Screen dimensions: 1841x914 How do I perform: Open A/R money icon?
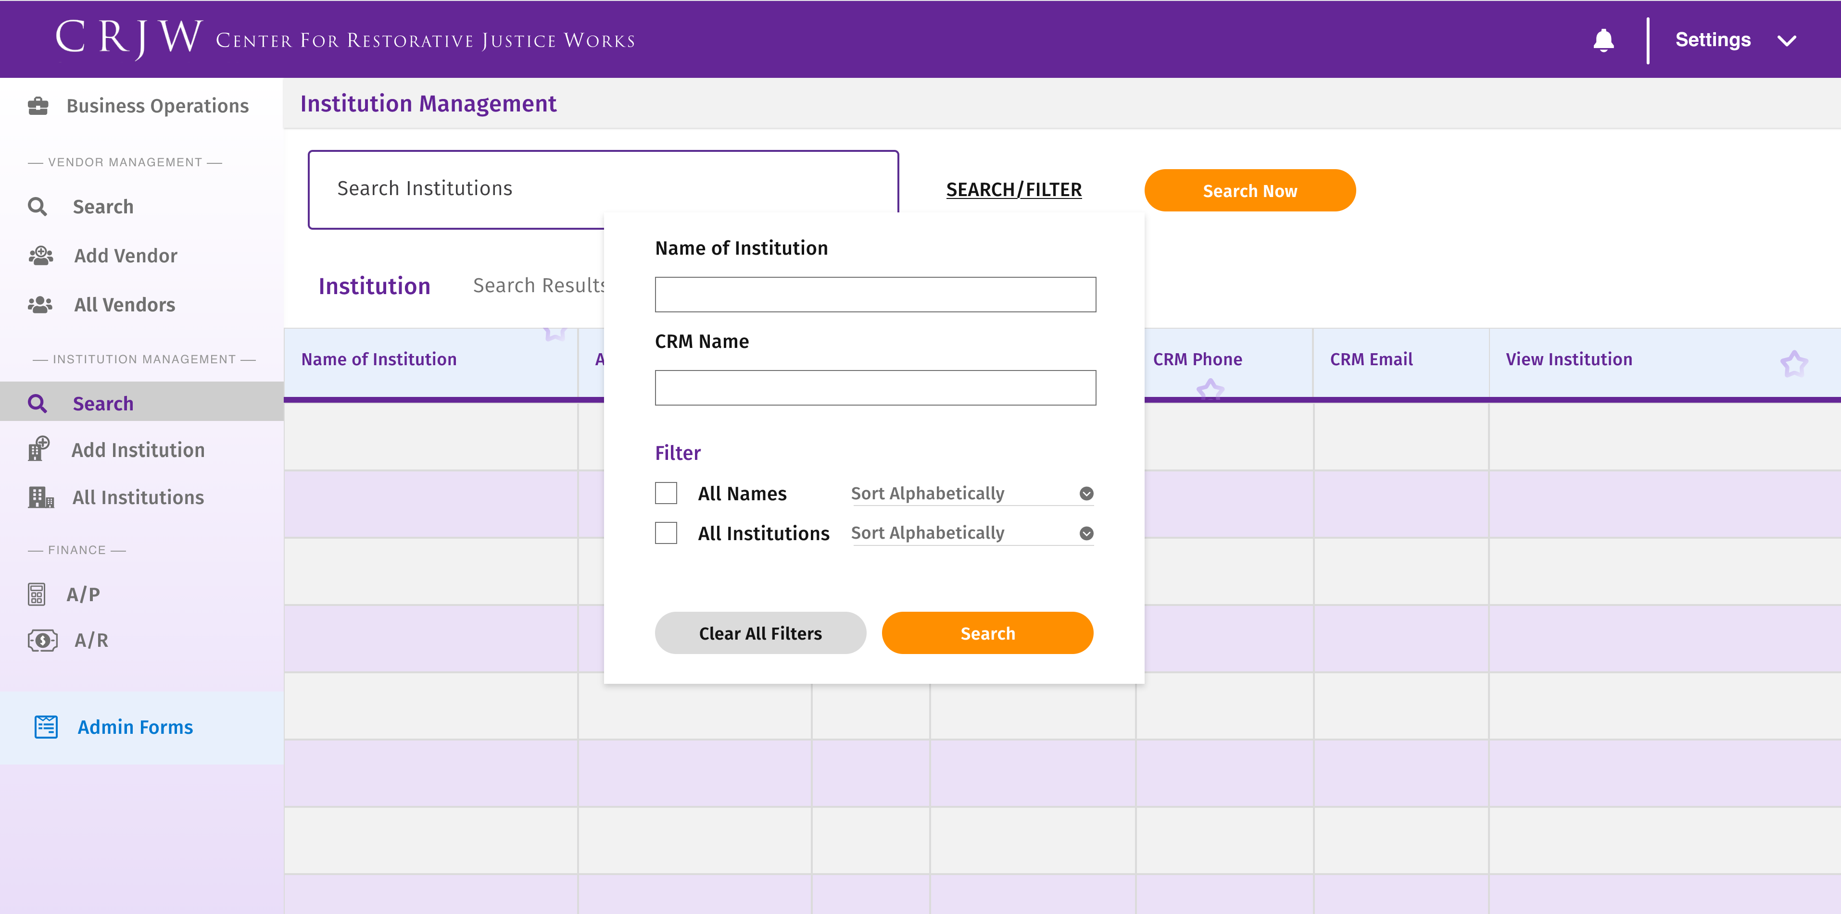coord(42,640)
